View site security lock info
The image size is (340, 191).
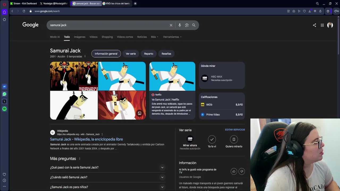31,11
